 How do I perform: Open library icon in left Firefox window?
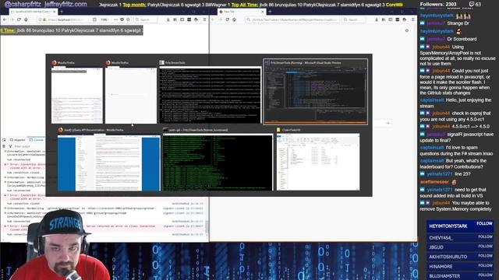(x=175, y=19)
